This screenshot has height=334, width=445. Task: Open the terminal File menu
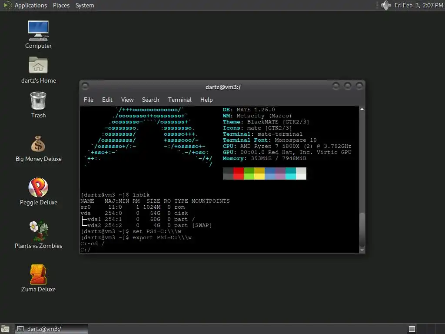click(x=89, y=100)
